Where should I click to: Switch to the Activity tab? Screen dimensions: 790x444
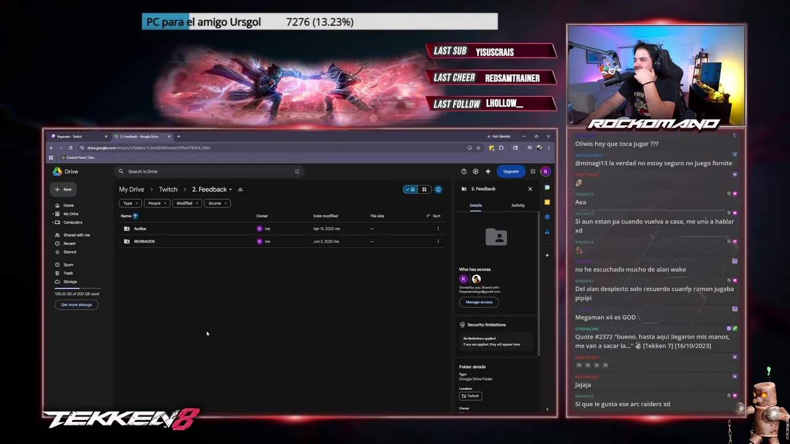(x=518, y=205)
